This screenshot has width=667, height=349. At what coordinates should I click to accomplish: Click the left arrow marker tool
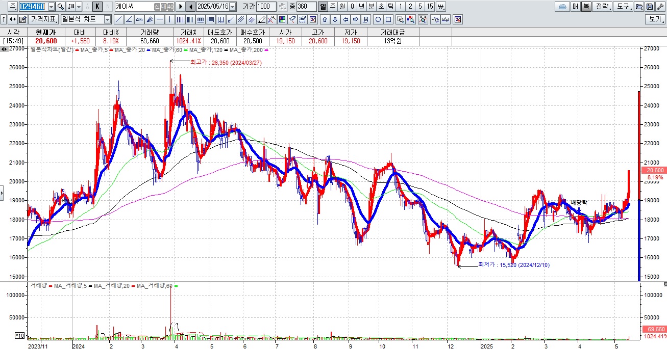tap(345, 19)
